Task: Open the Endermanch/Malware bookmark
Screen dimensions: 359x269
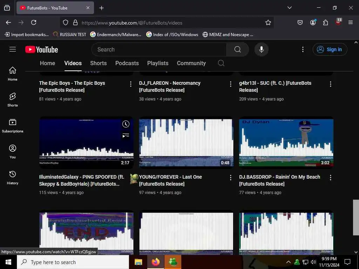Action: (x=116, y=35)
